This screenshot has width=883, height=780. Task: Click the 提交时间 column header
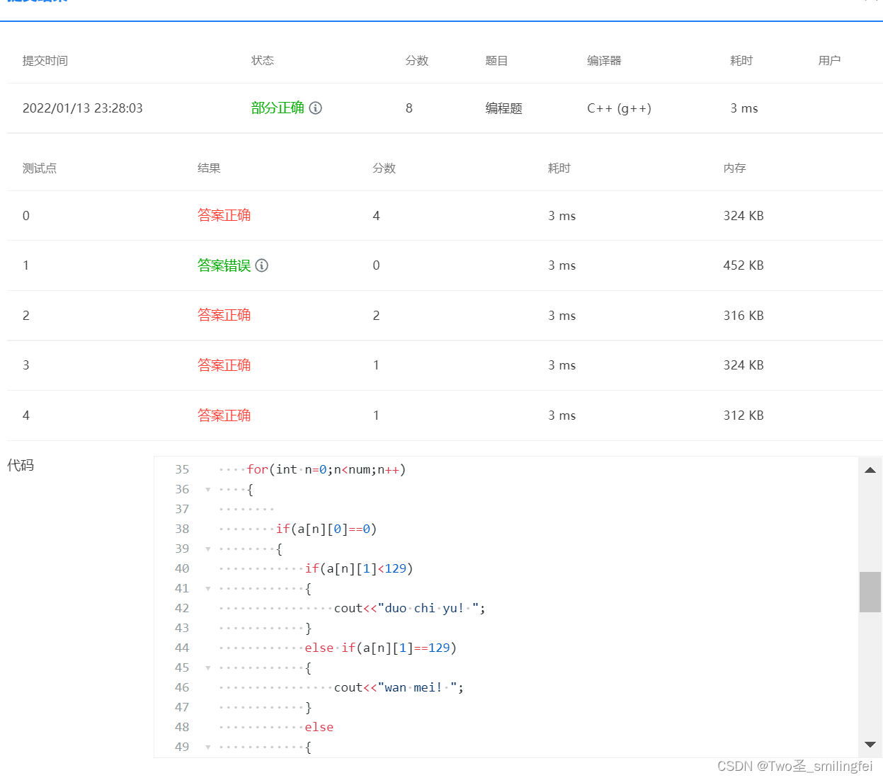point(45,61)
